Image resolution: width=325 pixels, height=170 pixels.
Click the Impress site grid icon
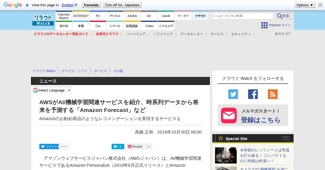pyautogui.click(x=264, y=25)
